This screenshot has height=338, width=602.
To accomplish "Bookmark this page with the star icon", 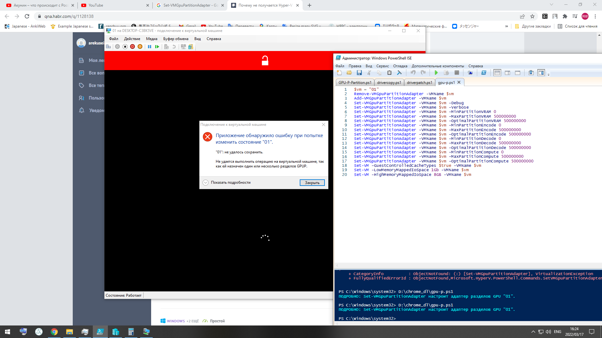I will pyautogui.click(x=532, y=16).
